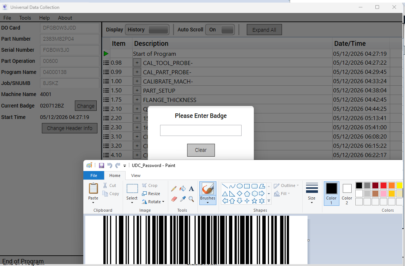Viewport: 405px width, 266px height.
Task: Switch to the Paint View tab
Action: [x=136, y=175]
